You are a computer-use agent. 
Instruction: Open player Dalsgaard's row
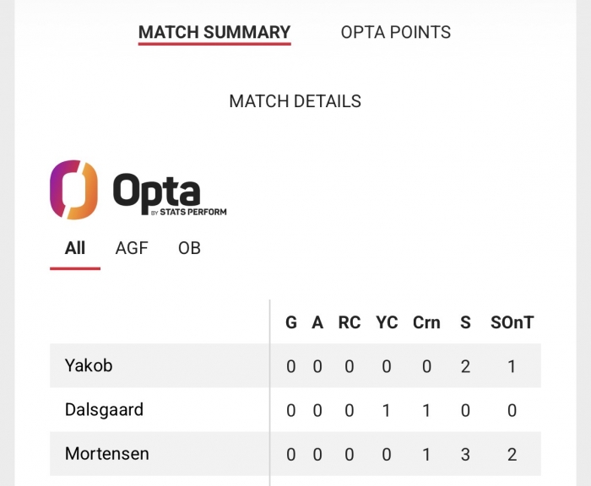[x=104, y=410]
